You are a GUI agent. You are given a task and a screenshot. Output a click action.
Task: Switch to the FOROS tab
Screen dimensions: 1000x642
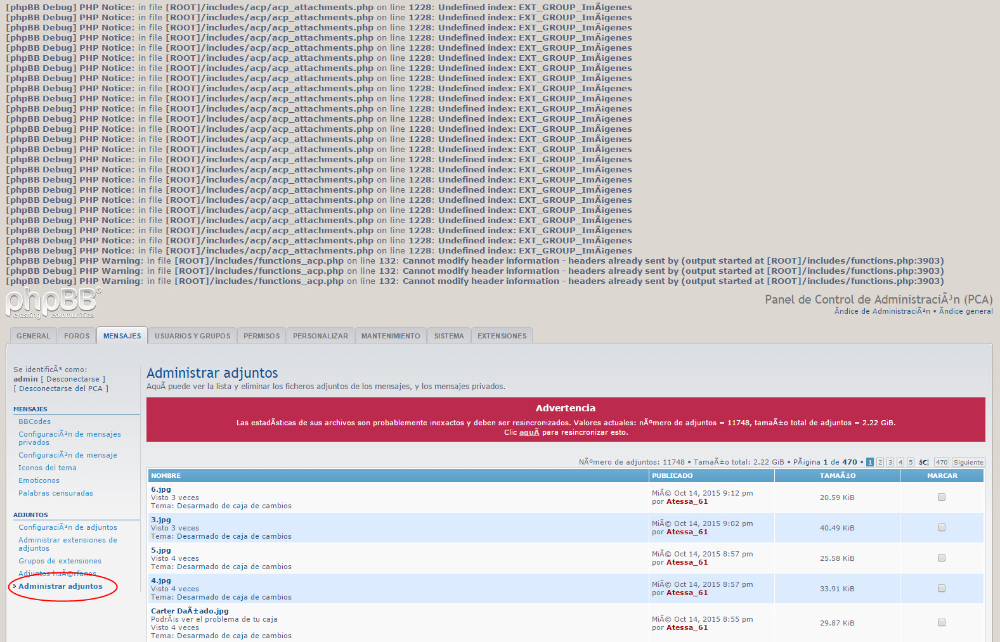(x=77, y=336)
